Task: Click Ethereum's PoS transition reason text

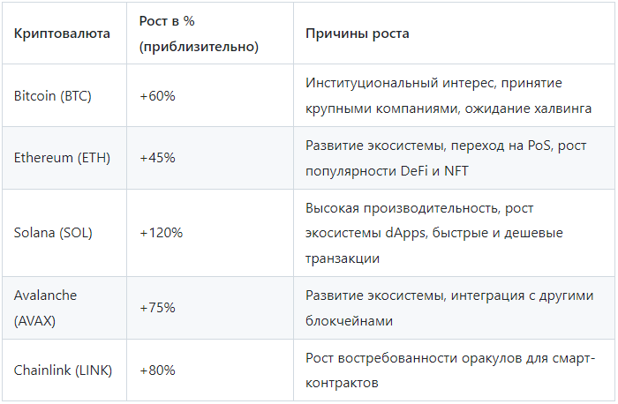Action: [446, 146]
